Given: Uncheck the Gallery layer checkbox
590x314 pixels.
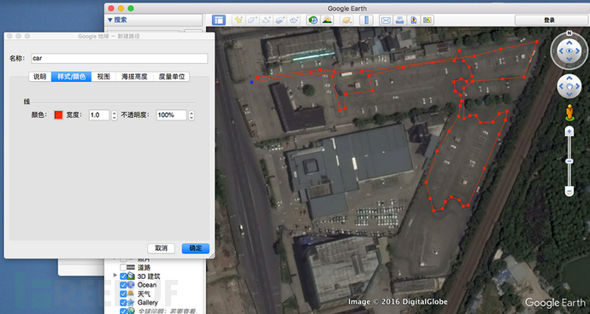Looking at the screenshot, I should pyautogui.click(x=123, y=302).
